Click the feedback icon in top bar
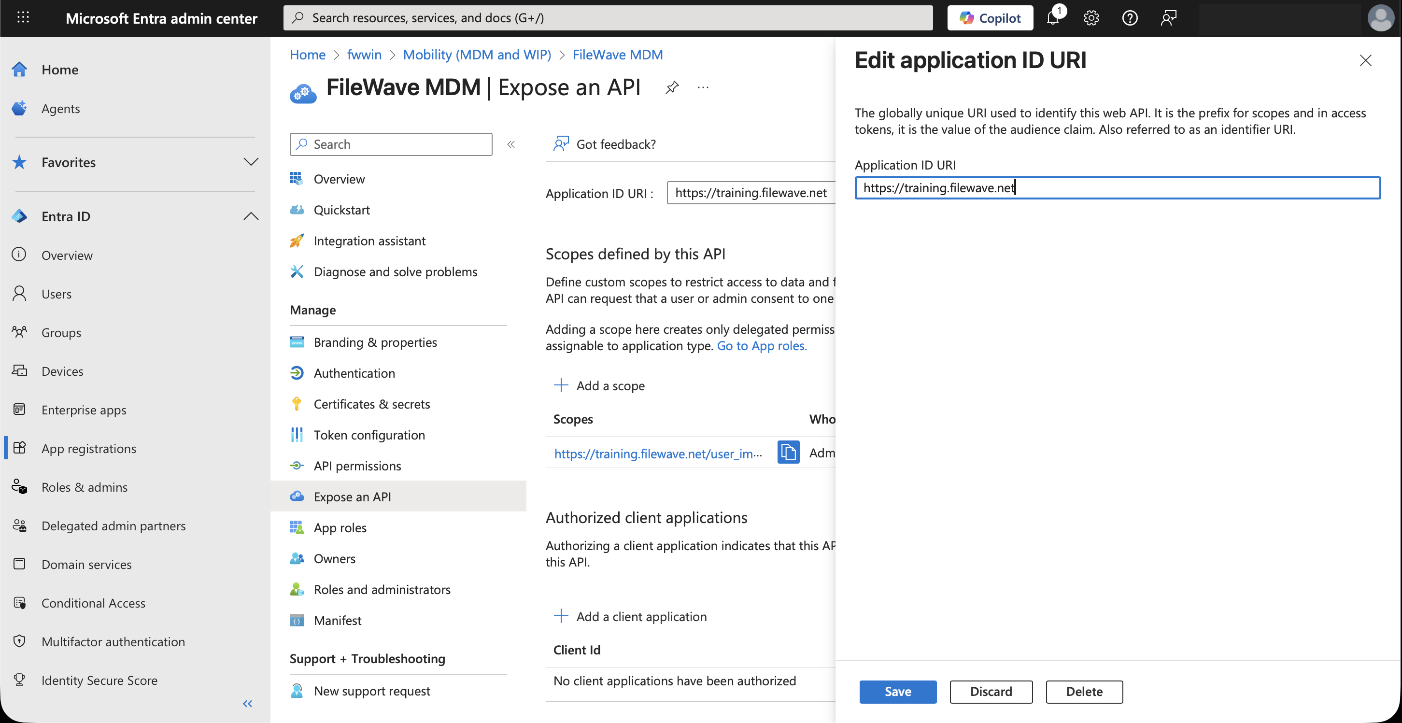The image size is (1402, 723). pyautogui.click(x=1169, y=18)
